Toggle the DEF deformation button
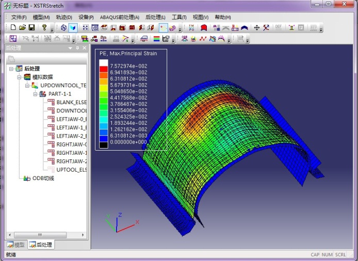358x261 pixels. pos(279,27)
